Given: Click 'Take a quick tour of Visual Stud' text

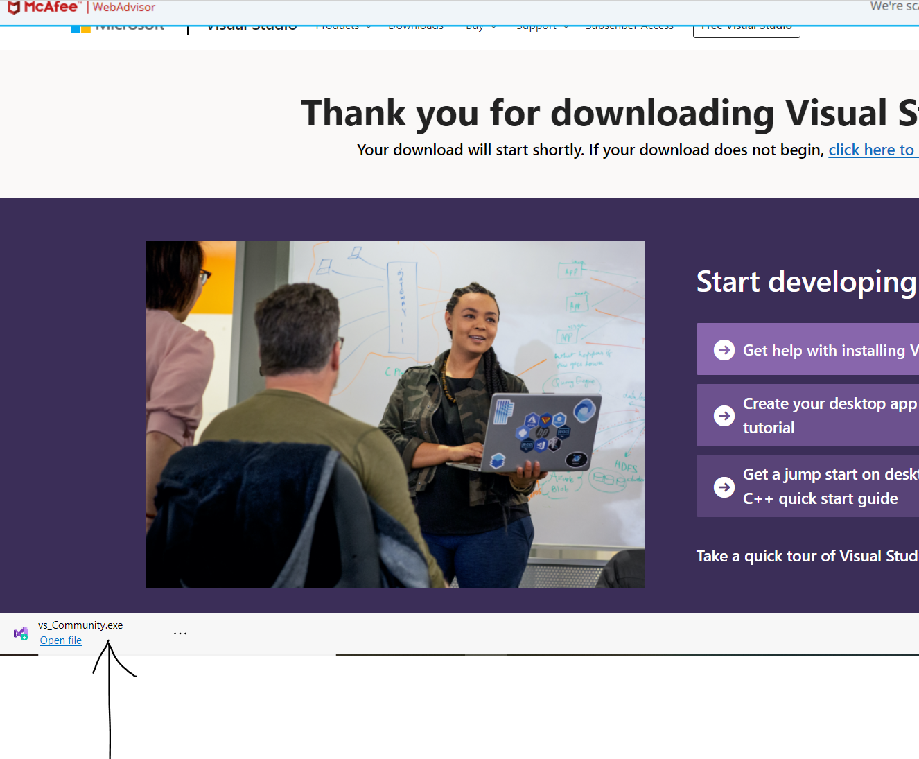Looking at the screenshot, I should 807,556.
